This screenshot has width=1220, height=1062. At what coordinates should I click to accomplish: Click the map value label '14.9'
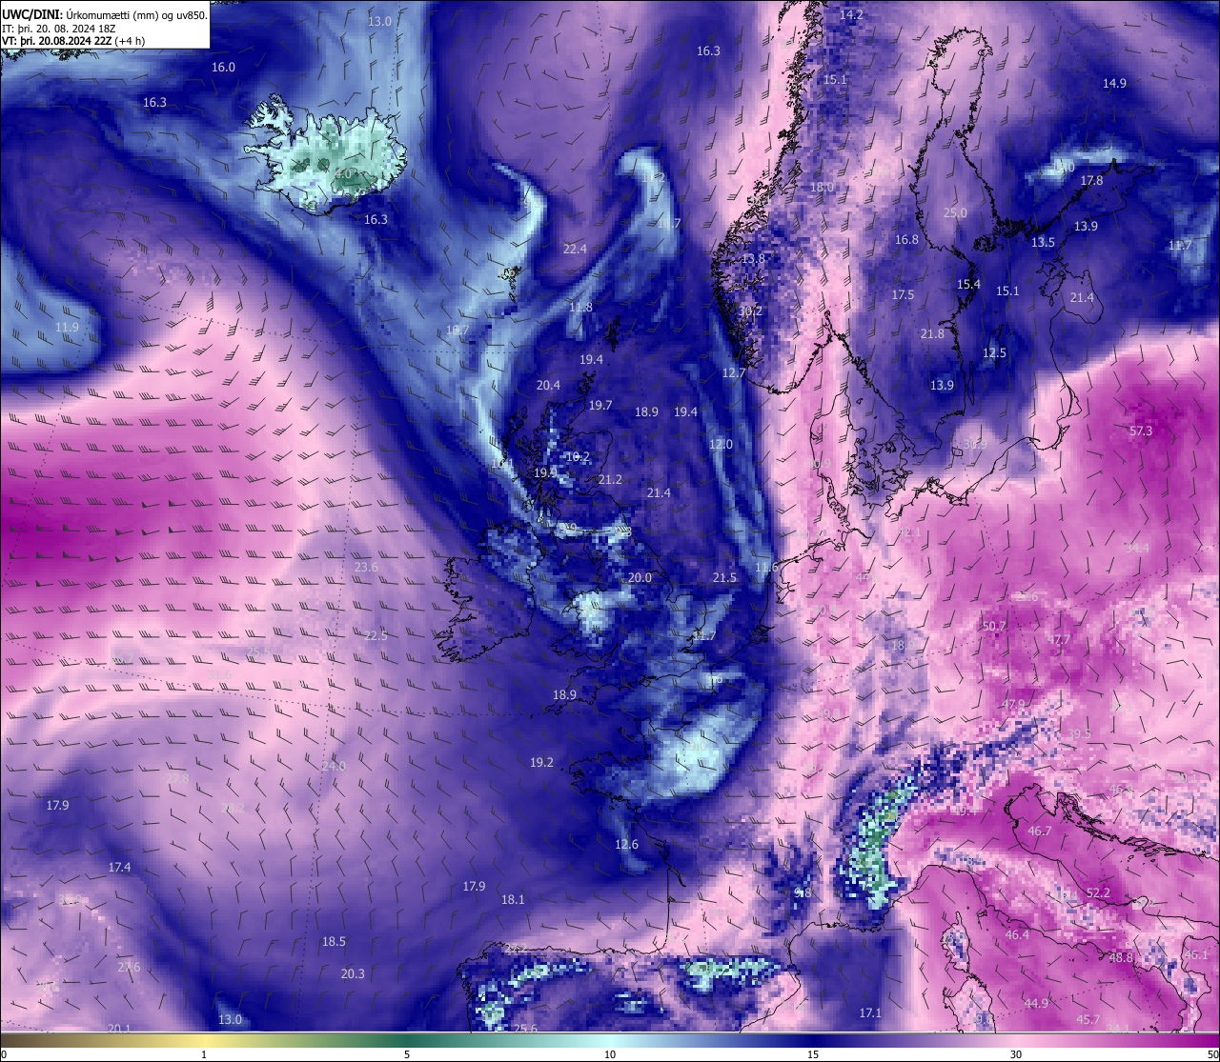[x=1114, y=84]
